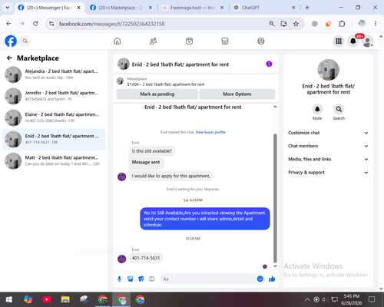The height and width of the screenshot is (307, 384).
Task: Open Windows notification center icon
Action: 372,299
